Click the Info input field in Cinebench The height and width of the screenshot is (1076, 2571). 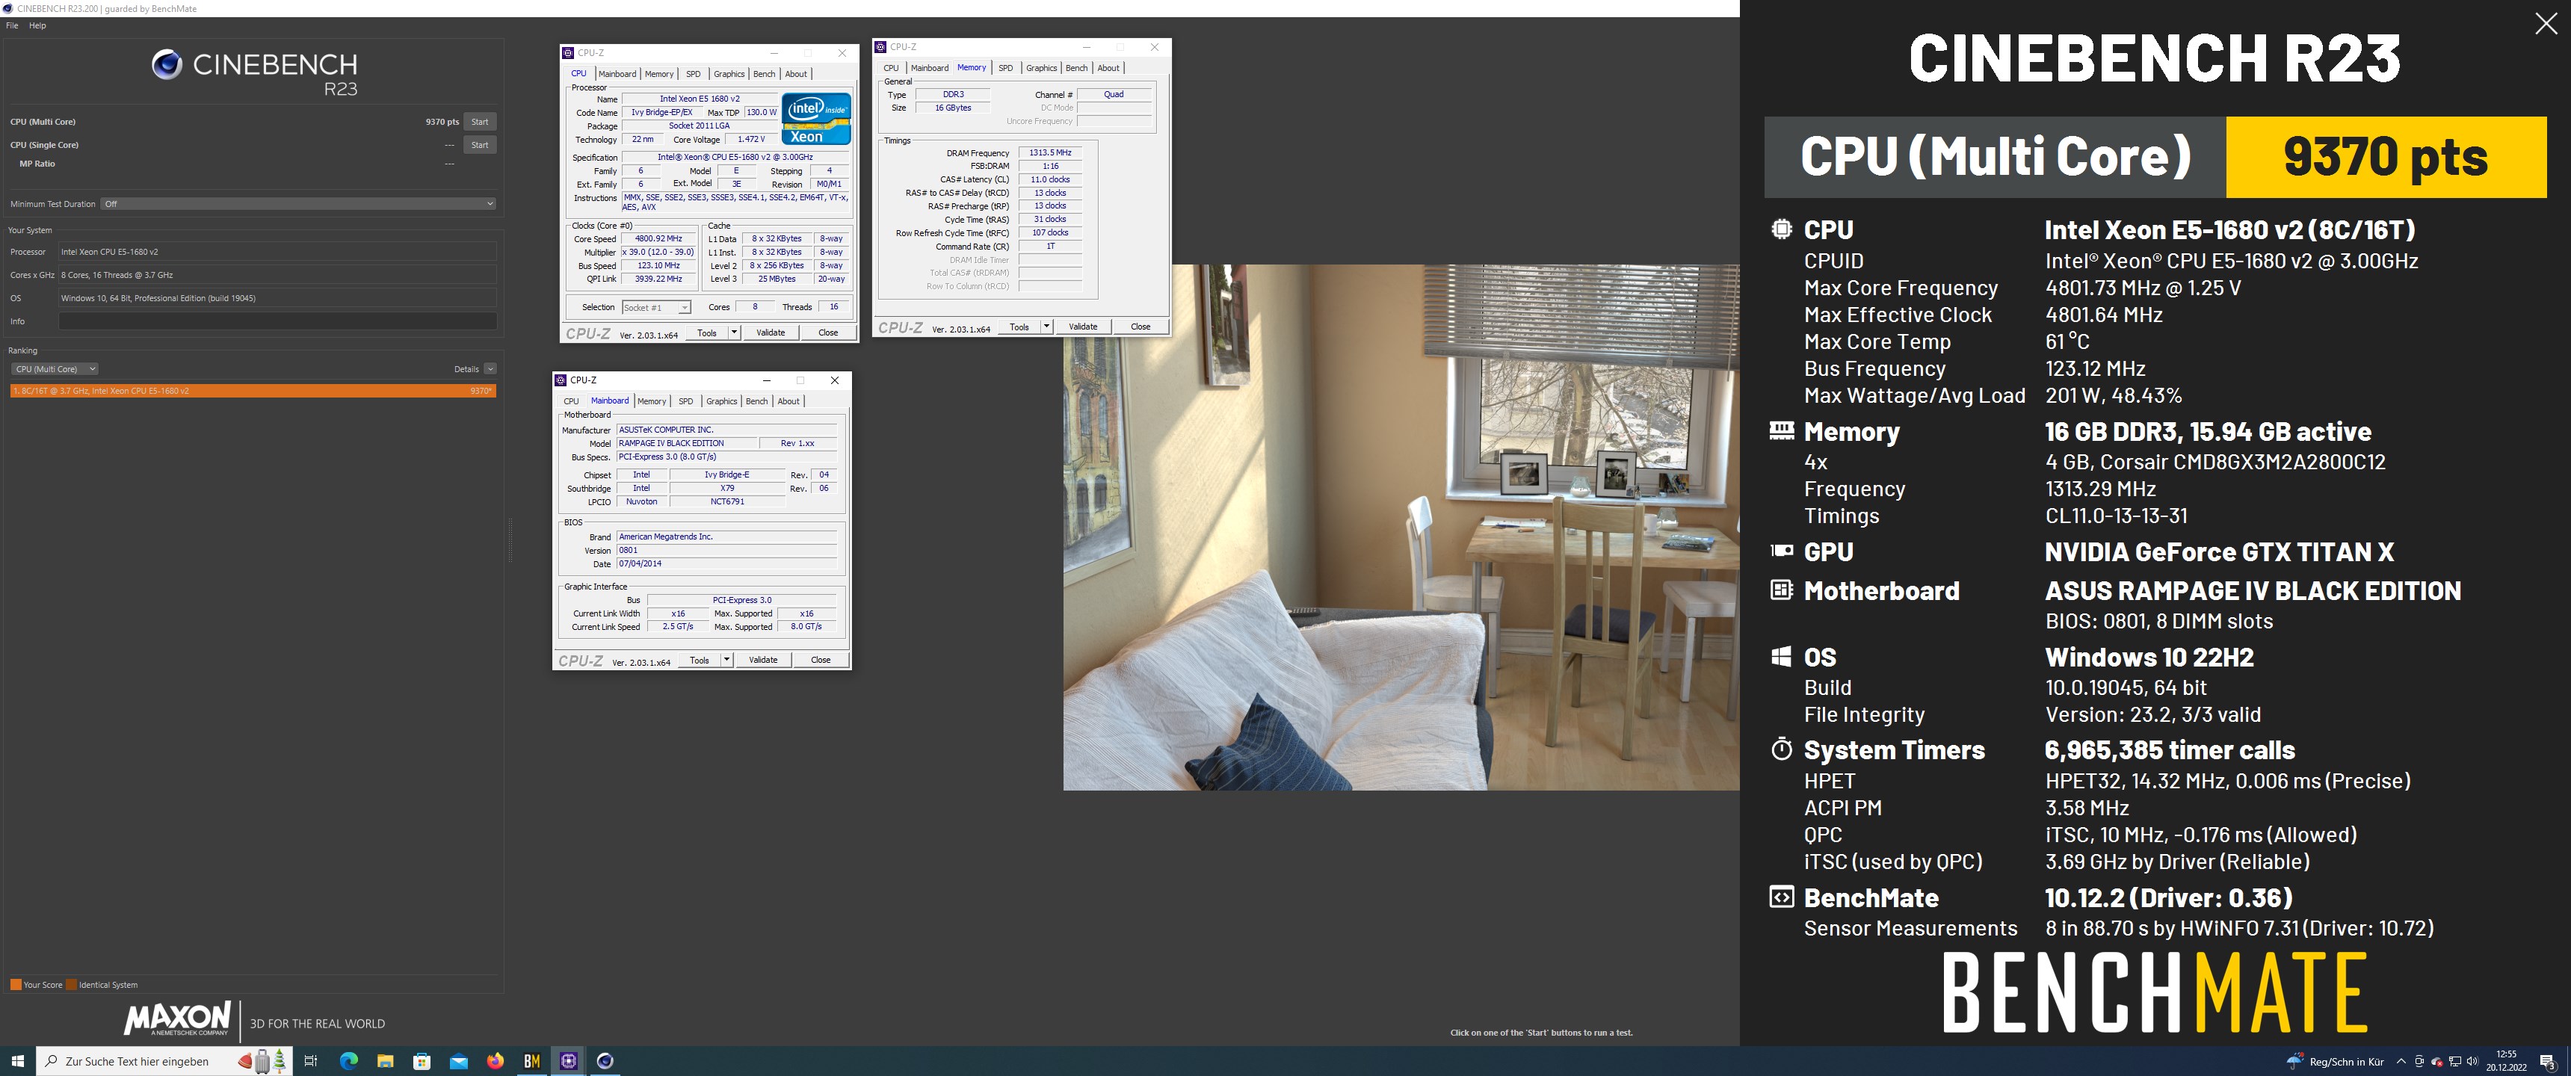277,321
